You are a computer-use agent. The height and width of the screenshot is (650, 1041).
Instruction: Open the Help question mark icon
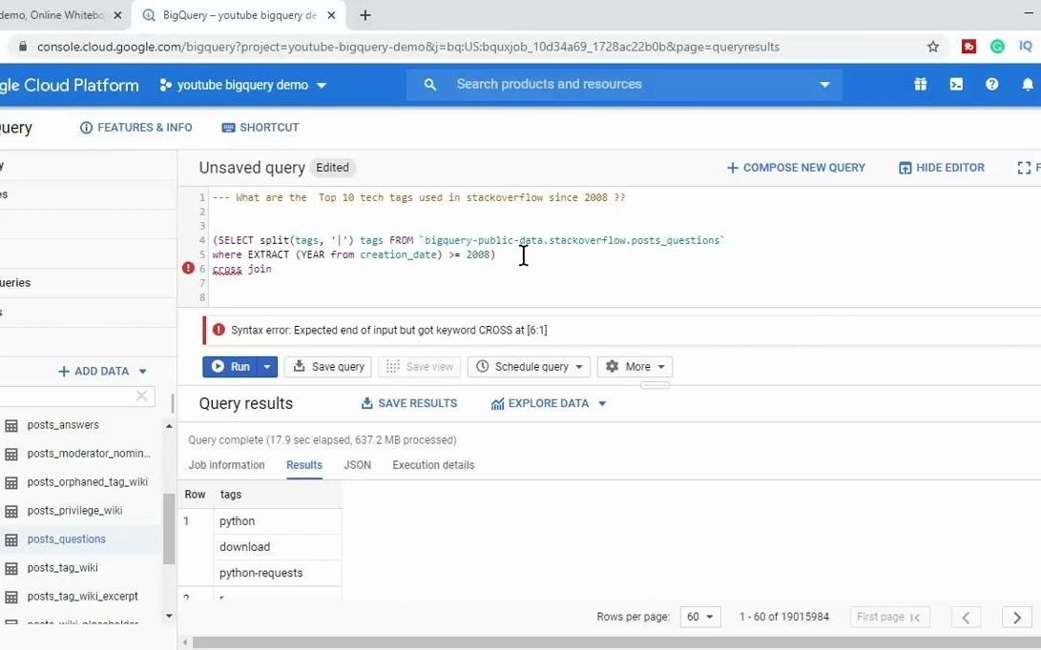pyautogui.click(x=992, y=84)
